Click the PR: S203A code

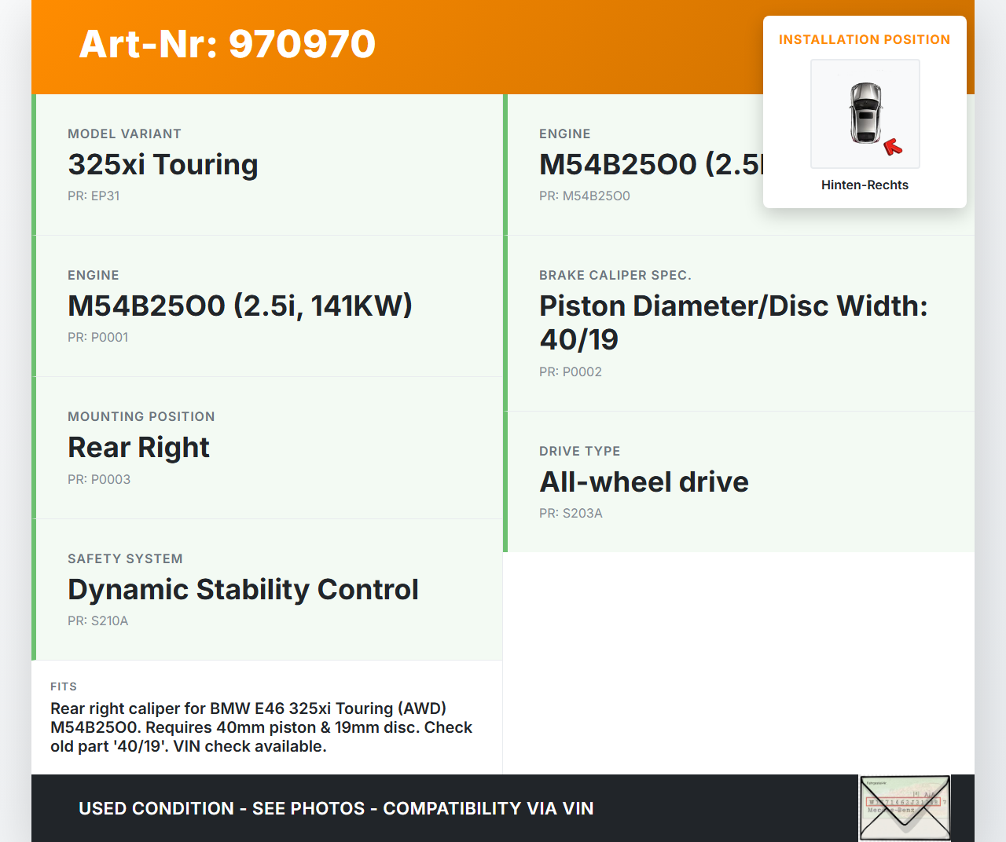point(571,514)
